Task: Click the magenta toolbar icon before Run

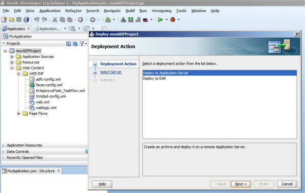Action: pos(145,20)
